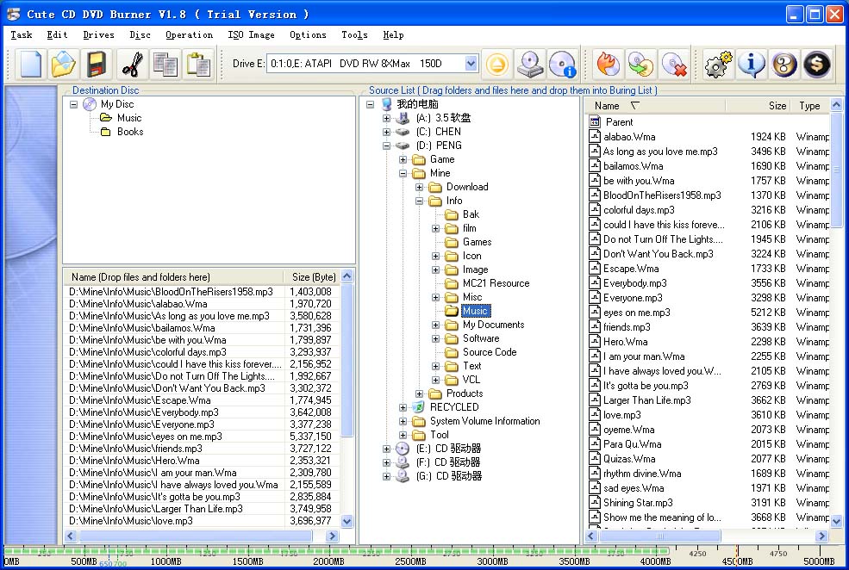The image size is (849, 570).
Task: Click the dollar sign Purchase icon
Action: point(817,65)
